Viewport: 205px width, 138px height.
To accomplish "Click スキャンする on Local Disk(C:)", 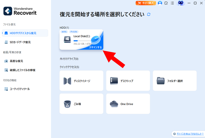I will tap(95, 47).
